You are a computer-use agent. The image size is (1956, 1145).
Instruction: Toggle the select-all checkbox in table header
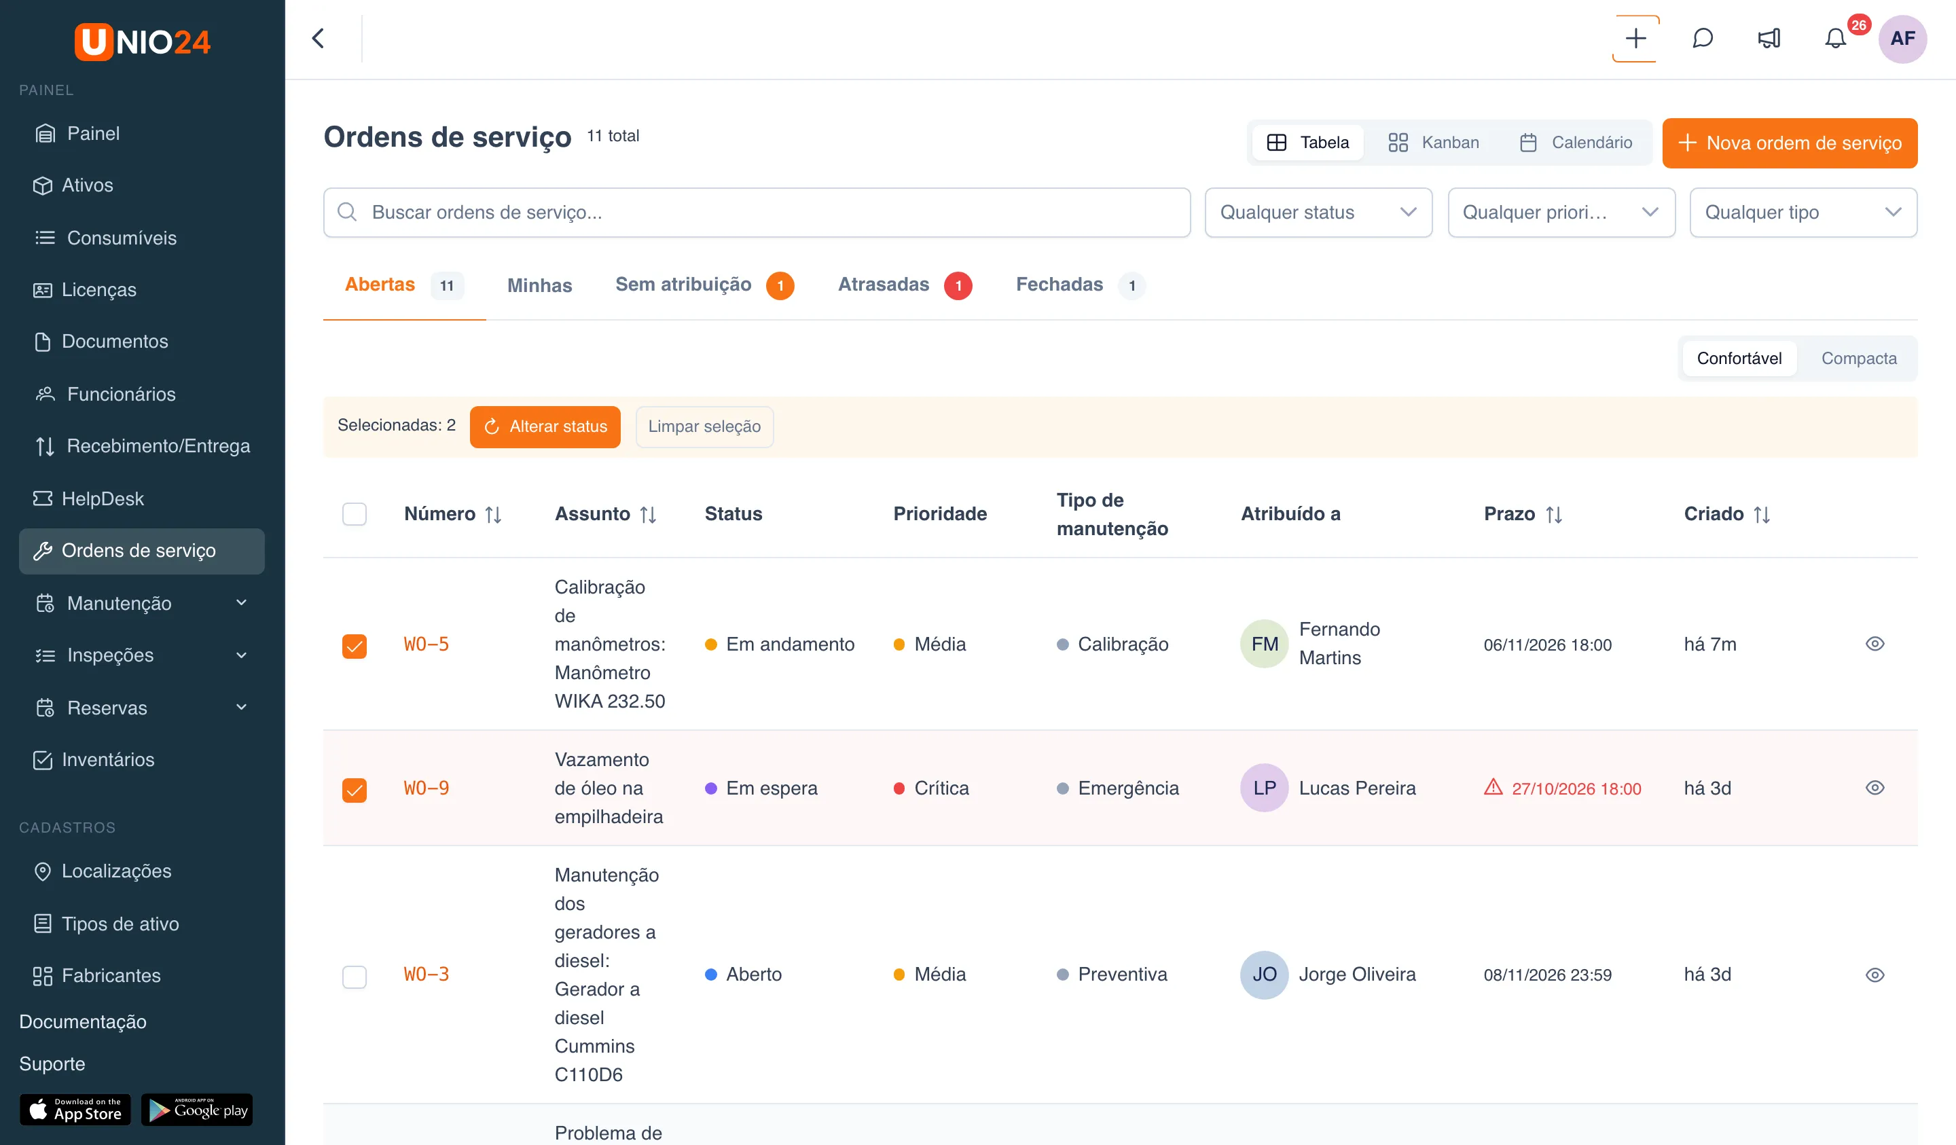coord(355,514)
